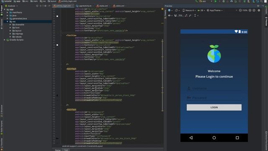Click the Clear All Constraints icon
The width and height of the screenshot is (268, 151).
coord(186,16)
